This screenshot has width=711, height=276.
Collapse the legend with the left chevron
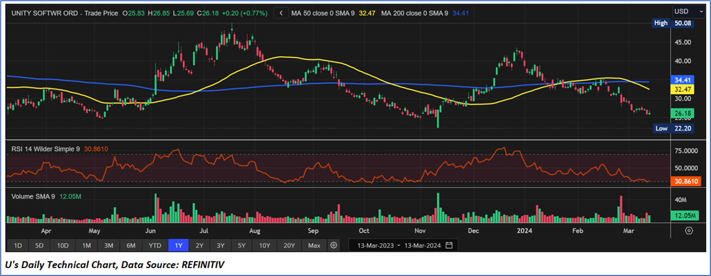point(281,13)
